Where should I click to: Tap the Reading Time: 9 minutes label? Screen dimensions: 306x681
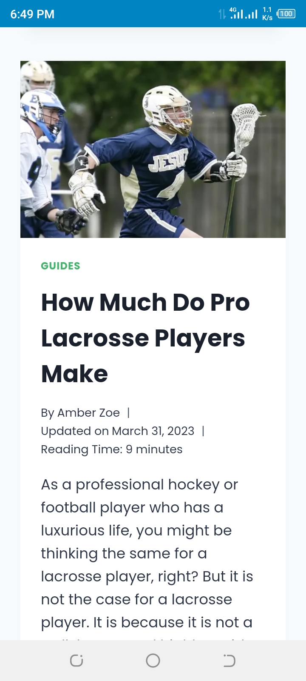[111, 449]
